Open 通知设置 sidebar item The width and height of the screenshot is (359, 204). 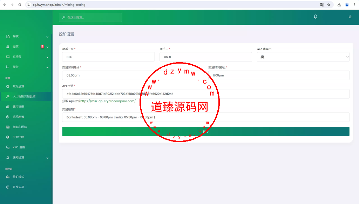pyautogui.click(x=26, y=158)
